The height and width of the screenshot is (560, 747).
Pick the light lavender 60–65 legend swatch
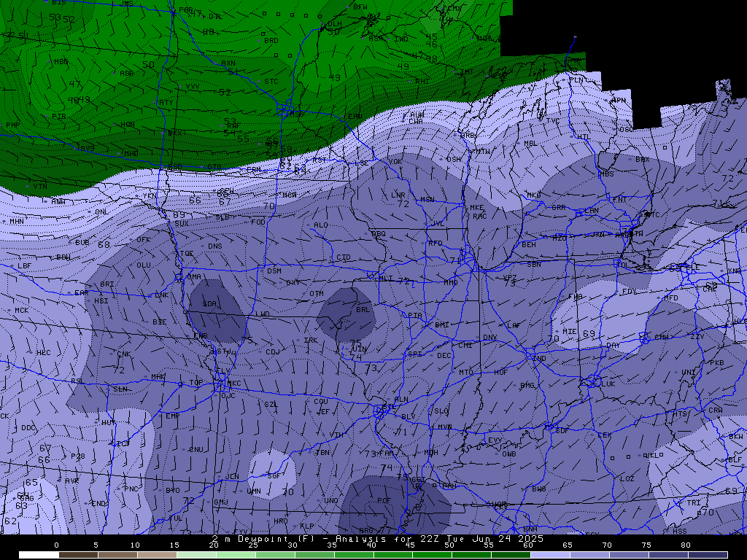[550, 555]
